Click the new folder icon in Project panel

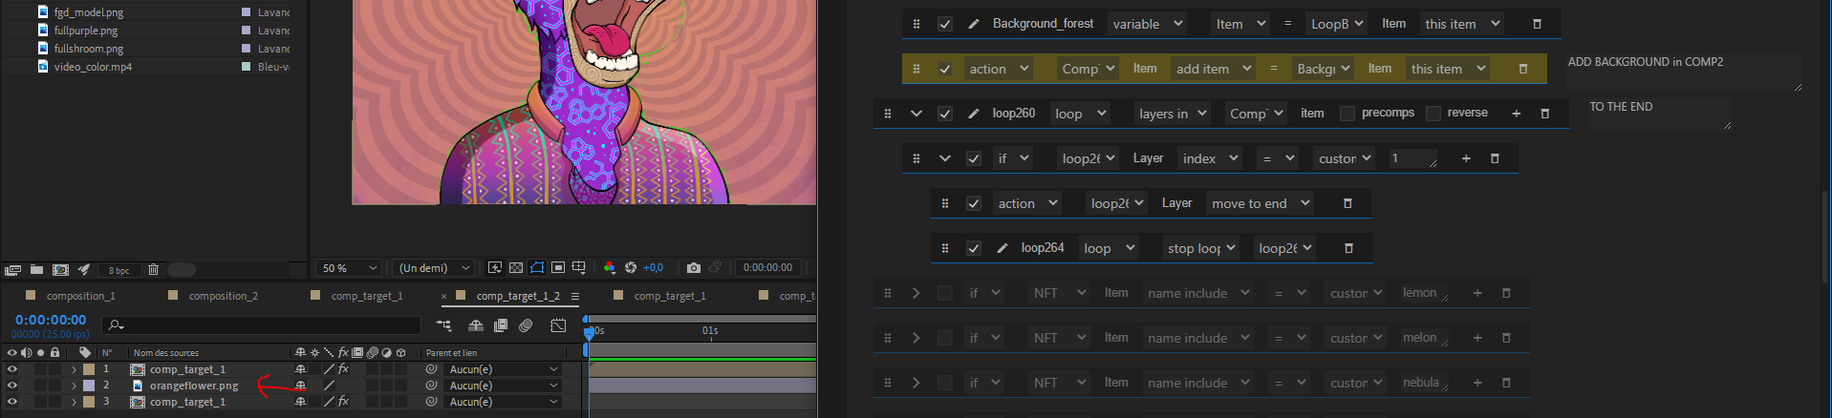(x=36, y=270)
